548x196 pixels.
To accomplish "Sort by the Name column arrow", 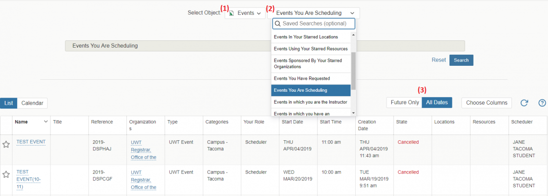I will (x=46, y=122).
